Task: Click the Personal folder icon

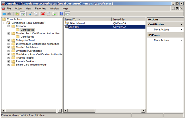Action: point(13,26)
